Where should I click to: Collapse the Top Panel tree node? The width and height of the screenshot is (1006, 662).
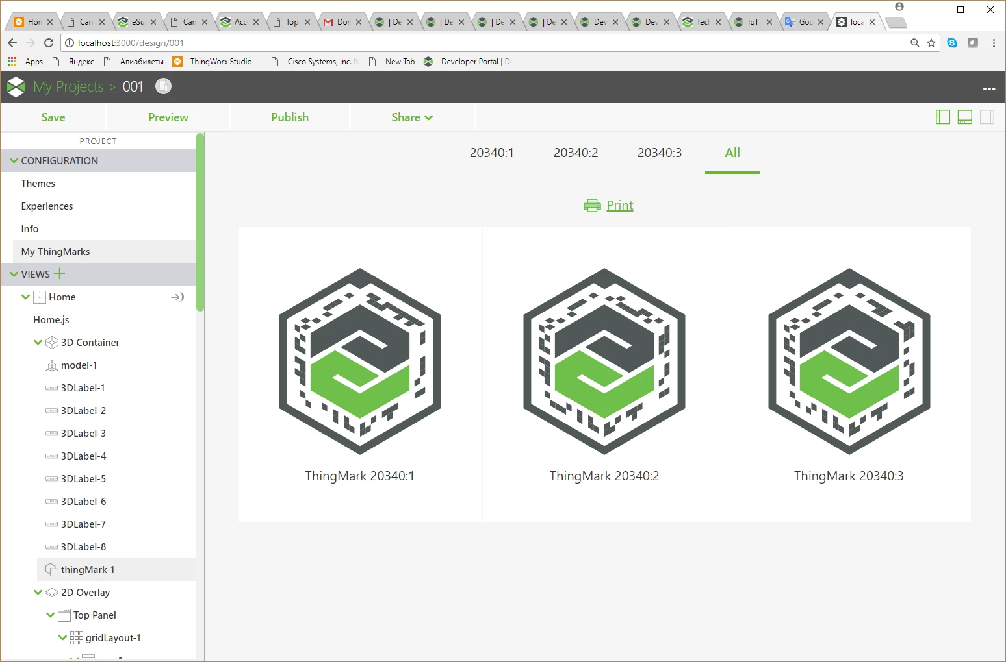50,615
